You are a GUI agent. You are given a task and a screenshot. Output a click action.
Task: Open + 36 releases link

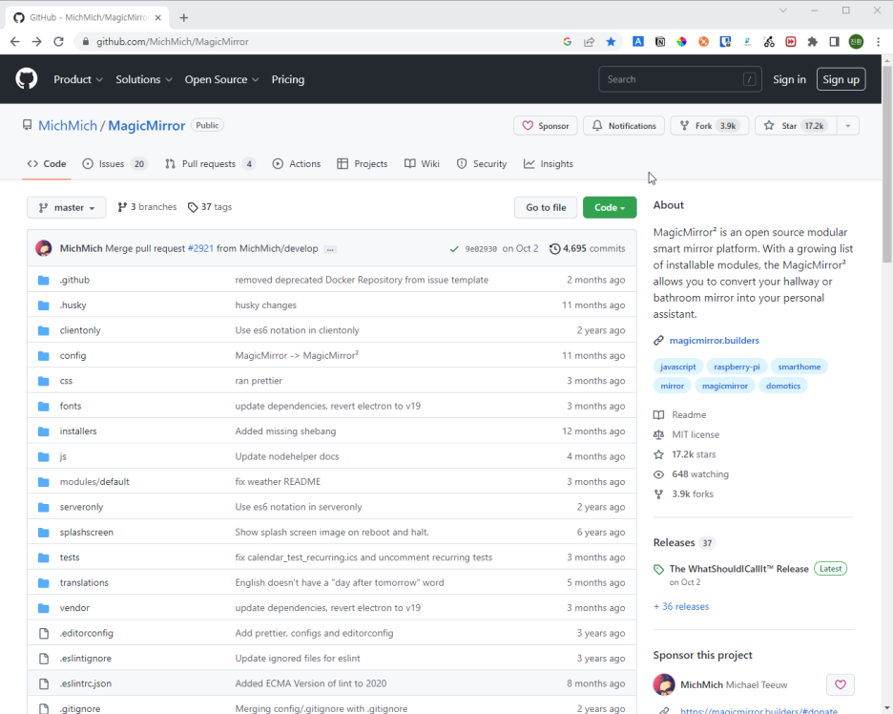(681, 606)
